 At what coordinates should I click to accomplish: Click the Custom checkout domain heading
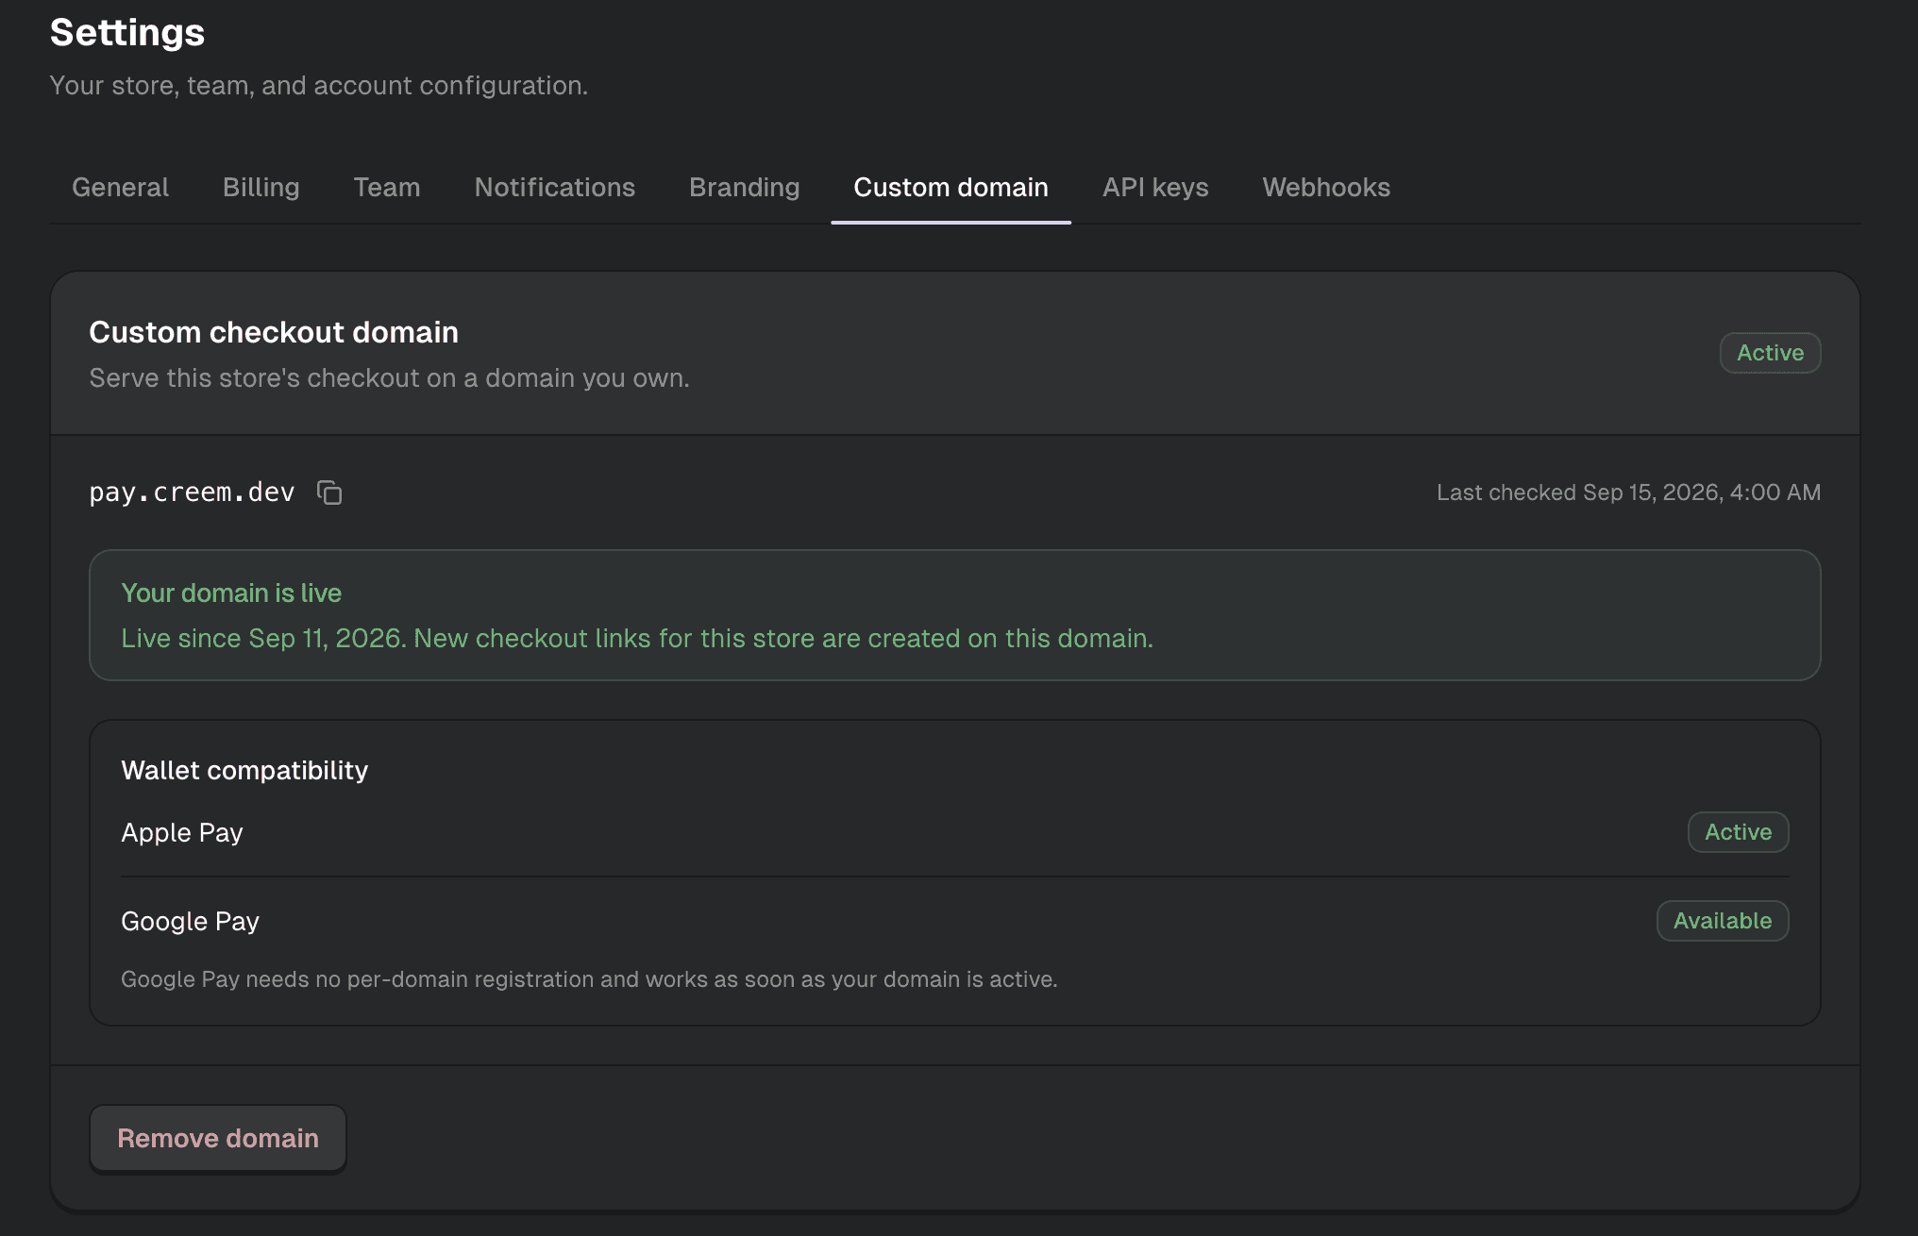point(274,332)
